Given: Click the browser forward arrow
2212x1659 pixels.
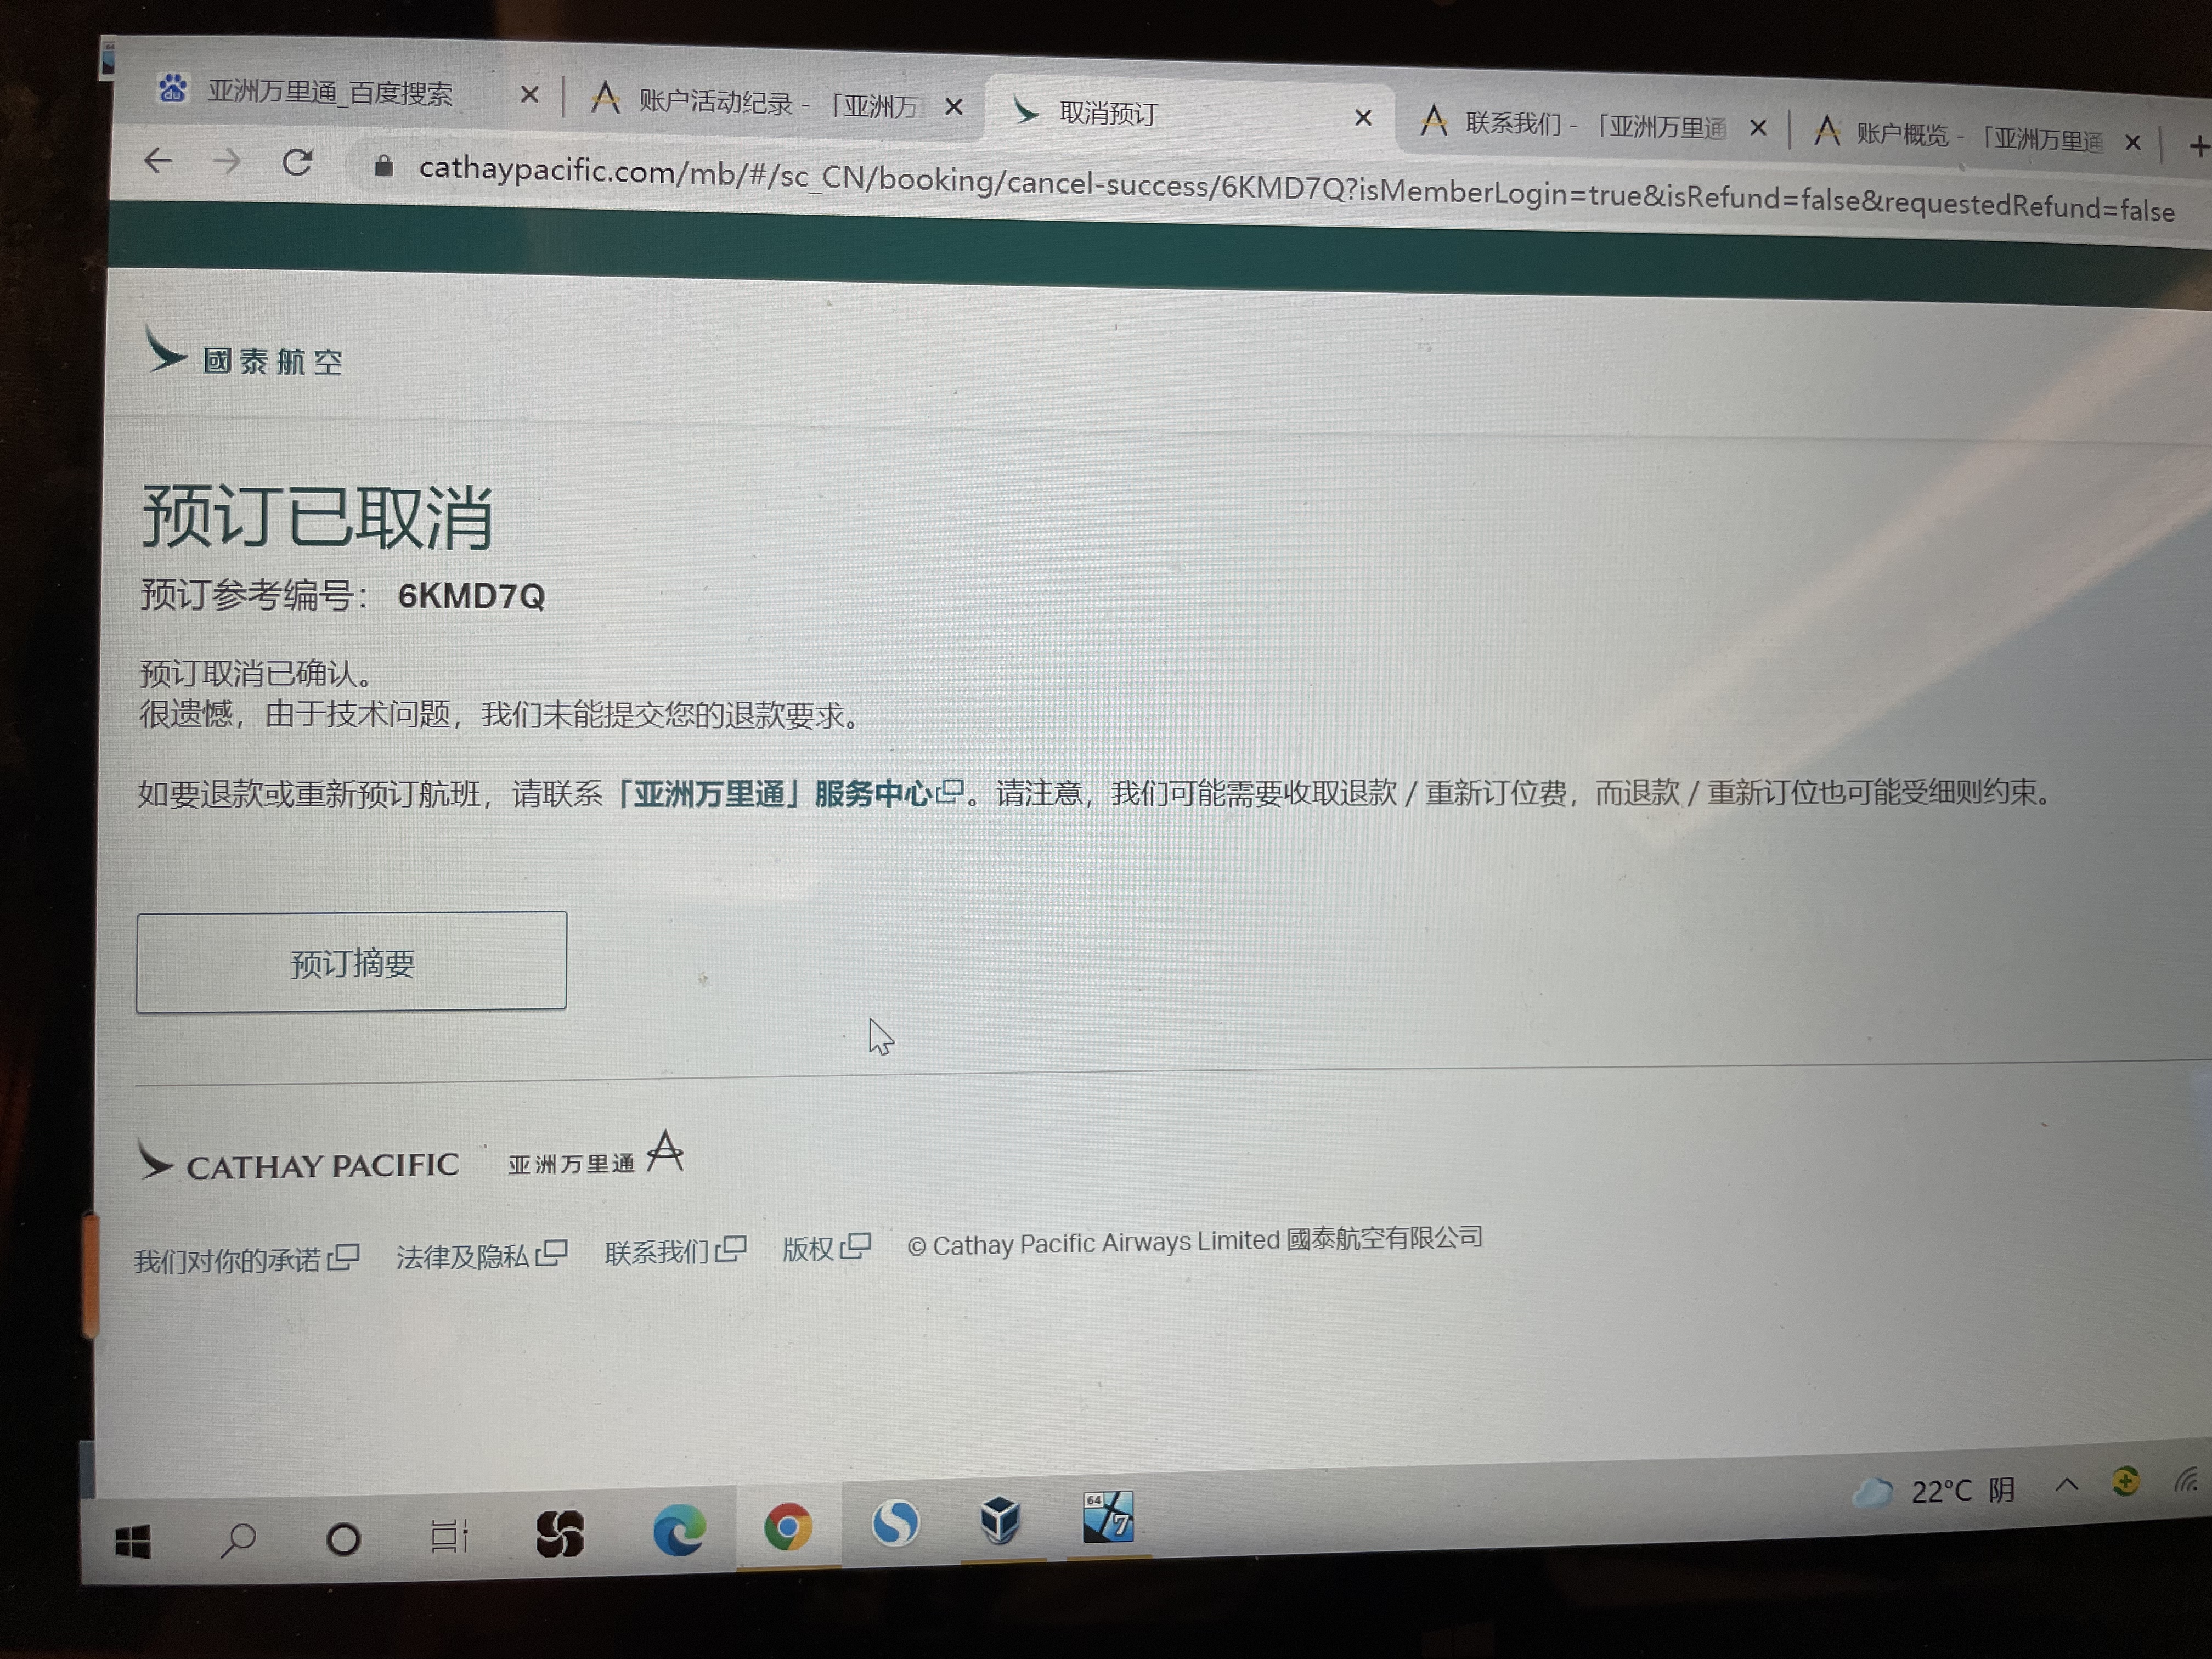Looking at the screenshot, I should pyautogui.click(x=227, y=161).
